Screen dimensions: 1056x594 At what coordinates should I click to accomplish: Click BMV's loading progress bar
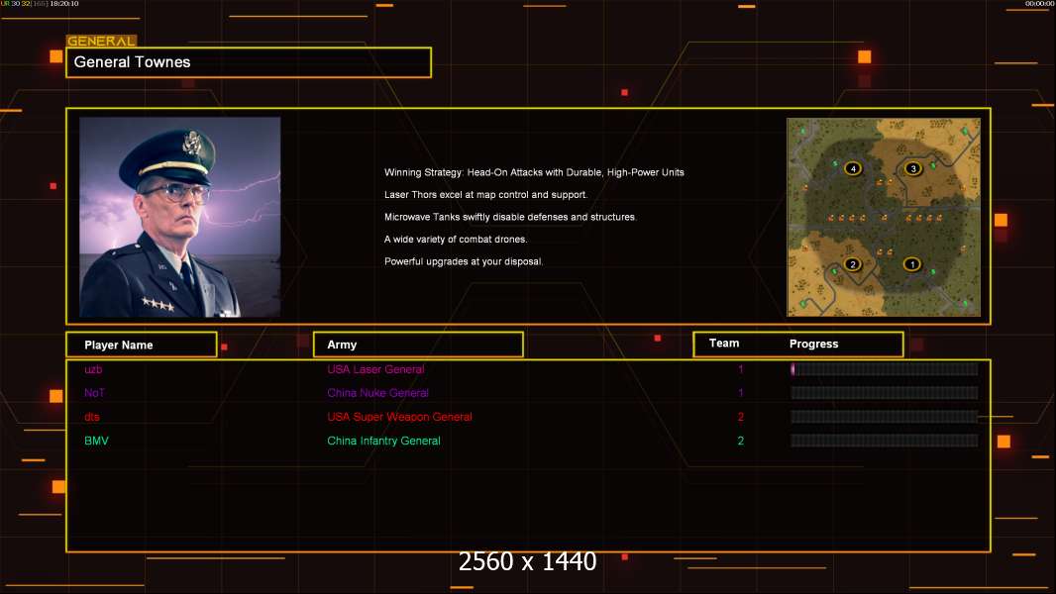[885, 441]
